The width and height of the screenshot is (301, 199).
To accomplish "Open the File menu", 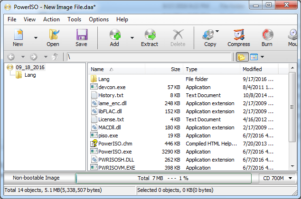I will (12, 19).
